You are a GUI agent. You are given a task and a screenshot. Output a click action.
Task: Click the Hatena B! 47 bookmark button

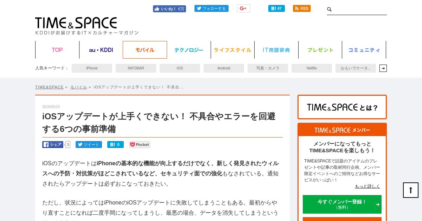click(276, 8)
